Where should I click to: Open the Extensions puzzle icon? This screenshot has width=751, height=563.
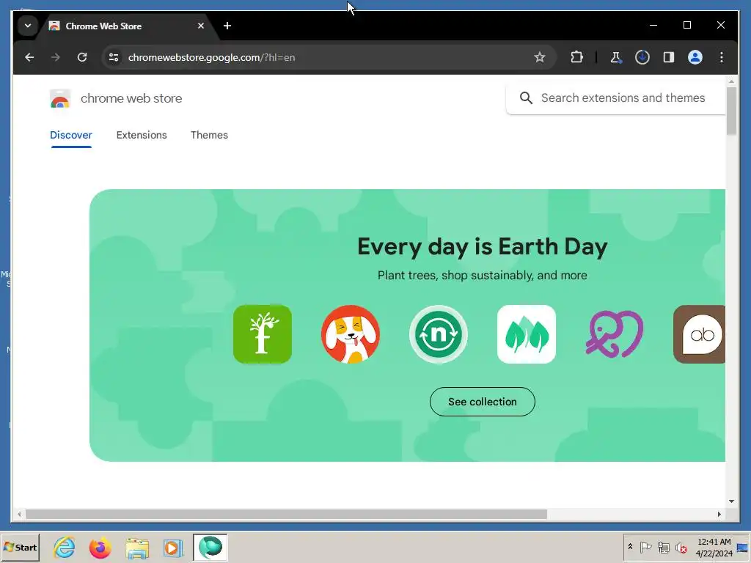(x=576, y=57)
